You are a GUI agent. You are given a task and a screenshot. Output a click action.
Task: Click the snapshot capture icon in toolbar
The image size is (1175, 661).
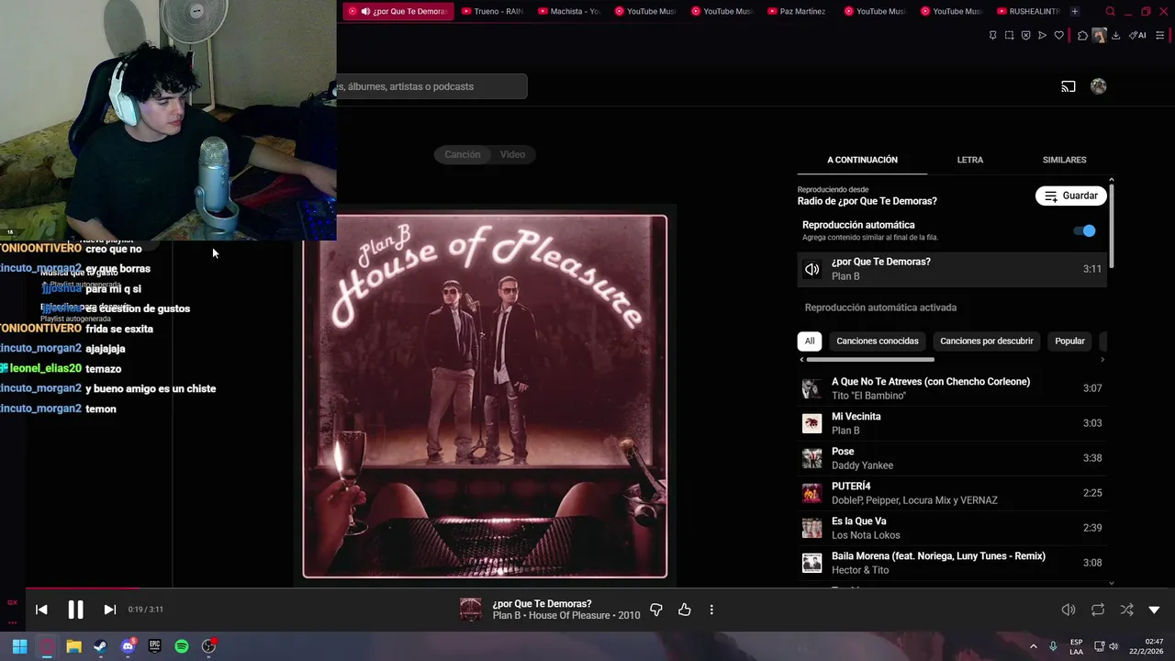click(1009, 36)
